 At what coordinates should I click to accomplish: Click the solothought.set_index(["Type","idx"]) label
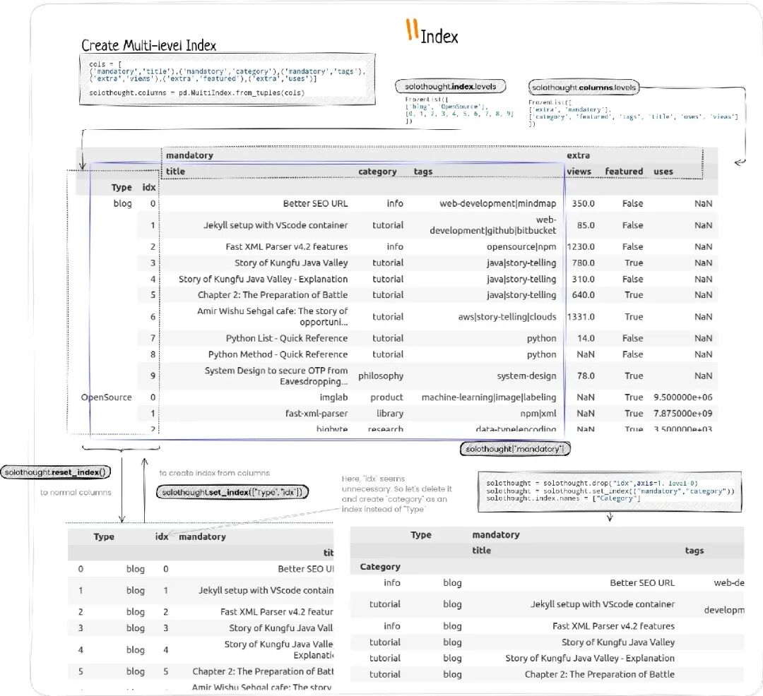click(x=232, y=492)
